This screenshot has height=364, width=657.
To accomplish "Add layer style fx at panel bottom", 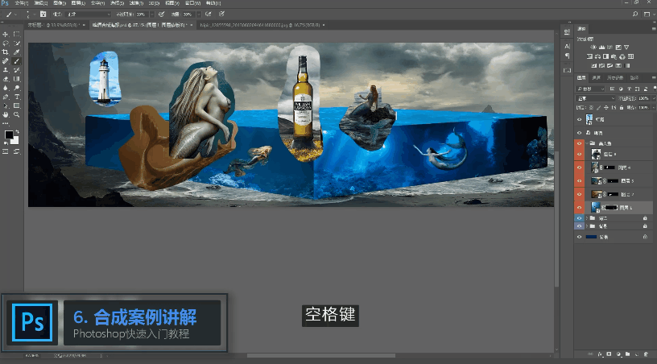I will point(600,354).
